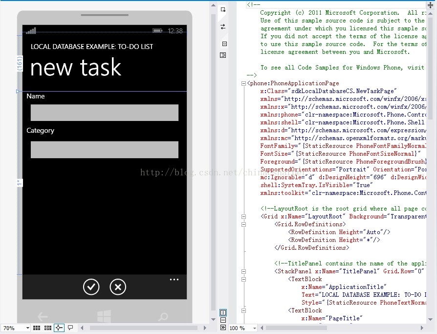Click the check mark app bar button
Screen dimensions: 437x334
(x=91, y=287)
